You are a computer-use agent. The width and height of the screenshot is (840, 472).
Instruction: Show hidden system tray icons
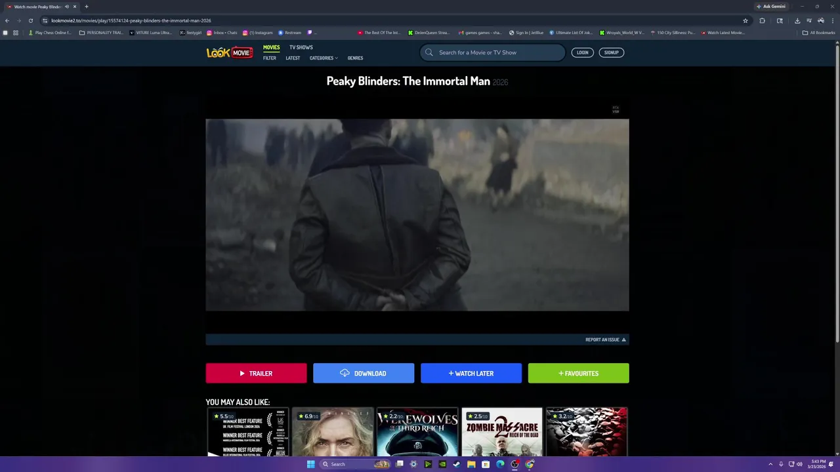pyautogui.click(x=771, y=464)
